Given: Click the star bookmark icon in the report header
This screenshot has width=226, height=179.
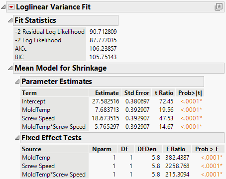Looking at the screenshot, I should coord(219,7).
